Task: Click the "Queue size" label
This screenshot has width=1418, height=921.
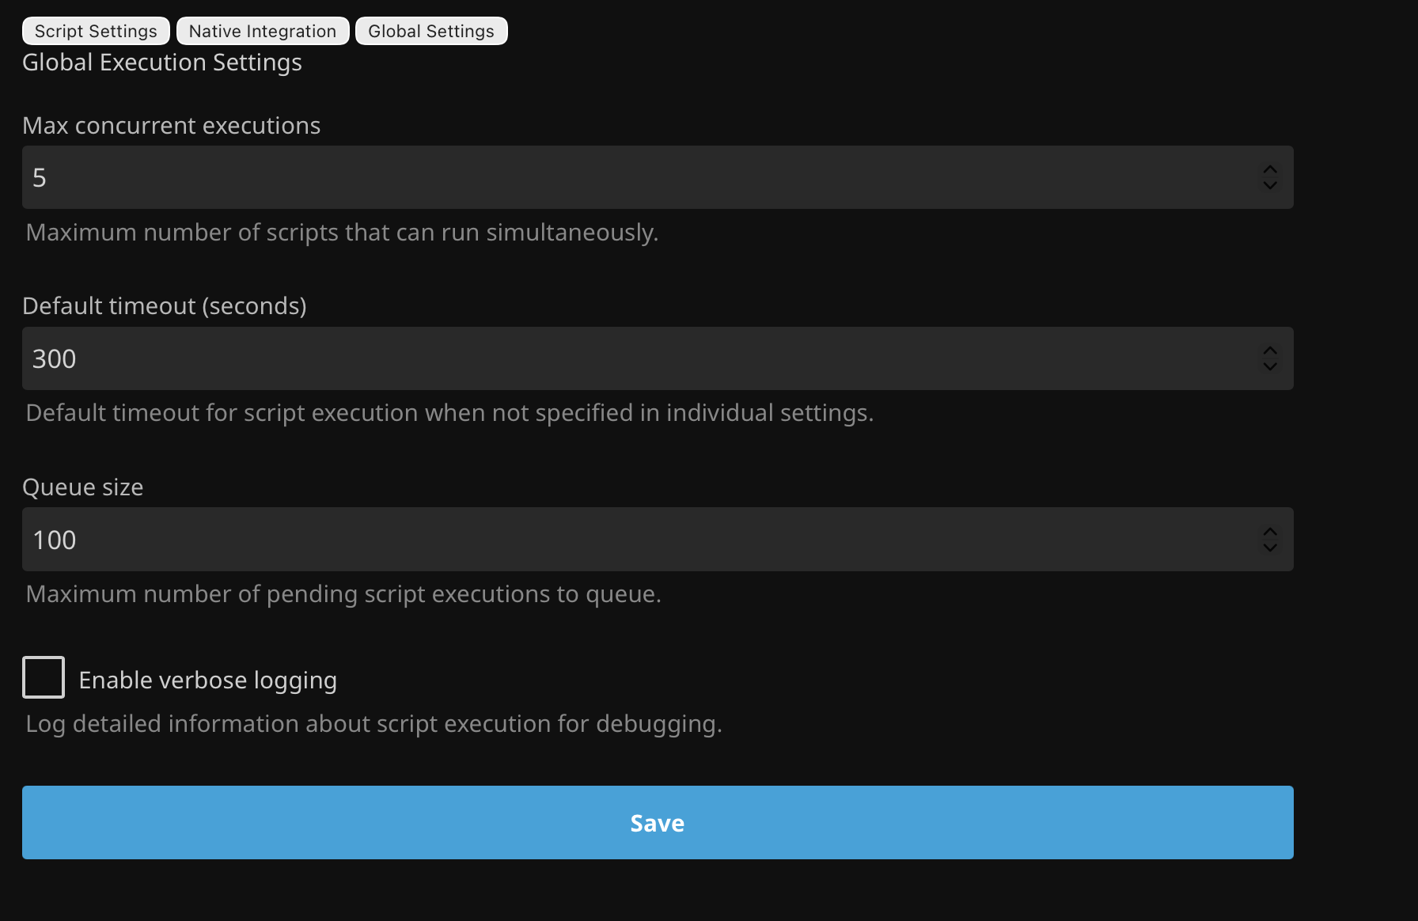Action: click(83, 487)
